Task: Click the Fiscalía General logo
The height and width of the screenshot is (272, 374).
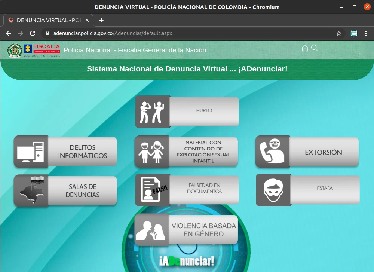Action: 42,51
